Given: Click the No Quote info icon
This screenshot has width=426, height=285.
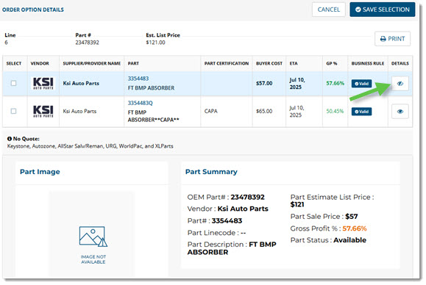Looking at the screenshot, I should [10, 140].
